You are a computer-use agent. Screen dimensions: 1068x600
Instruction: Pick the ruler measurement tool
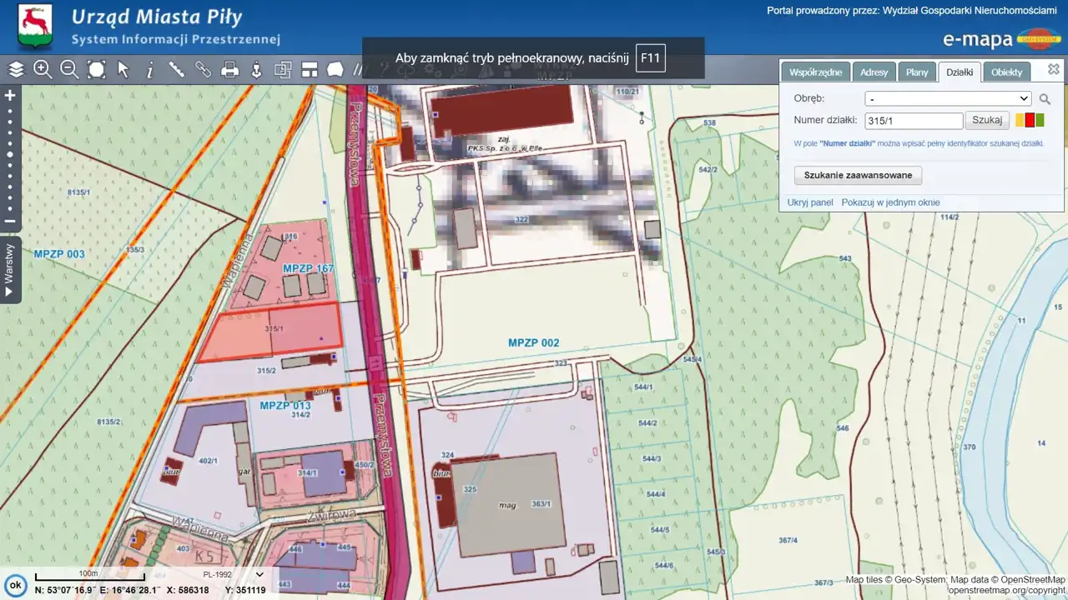tap(177, 70)
